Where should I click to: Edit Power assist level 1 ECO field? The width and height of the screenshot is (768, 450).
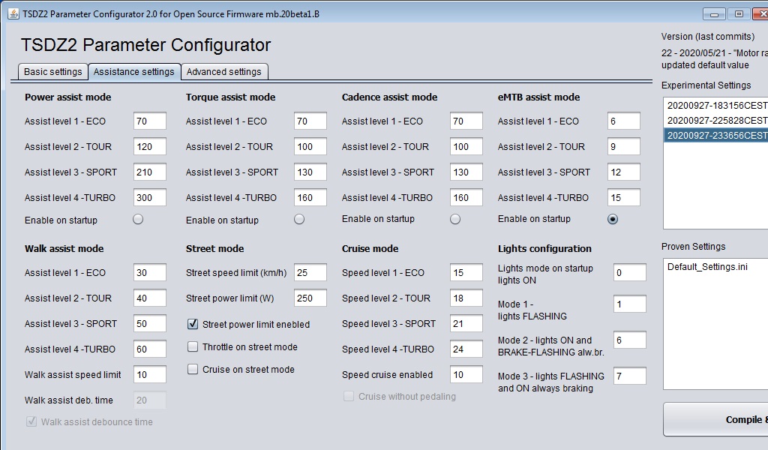(150, 121)
